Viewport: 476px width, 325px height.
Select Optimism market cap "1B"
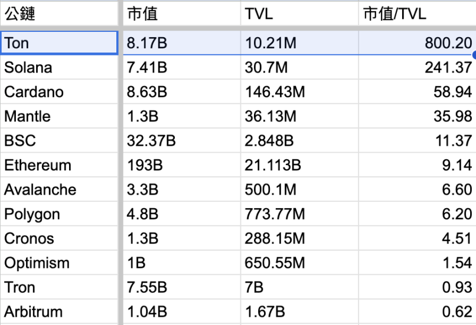(x=181, y=263)
